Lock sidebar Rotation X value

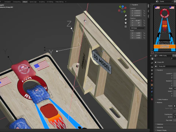click(x=144, y=21)
